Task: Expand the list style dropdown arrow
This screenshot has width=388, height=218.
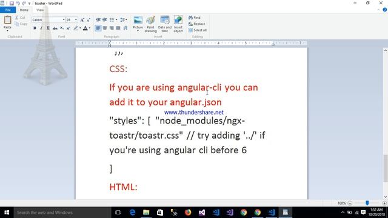Action: point(116,20)
